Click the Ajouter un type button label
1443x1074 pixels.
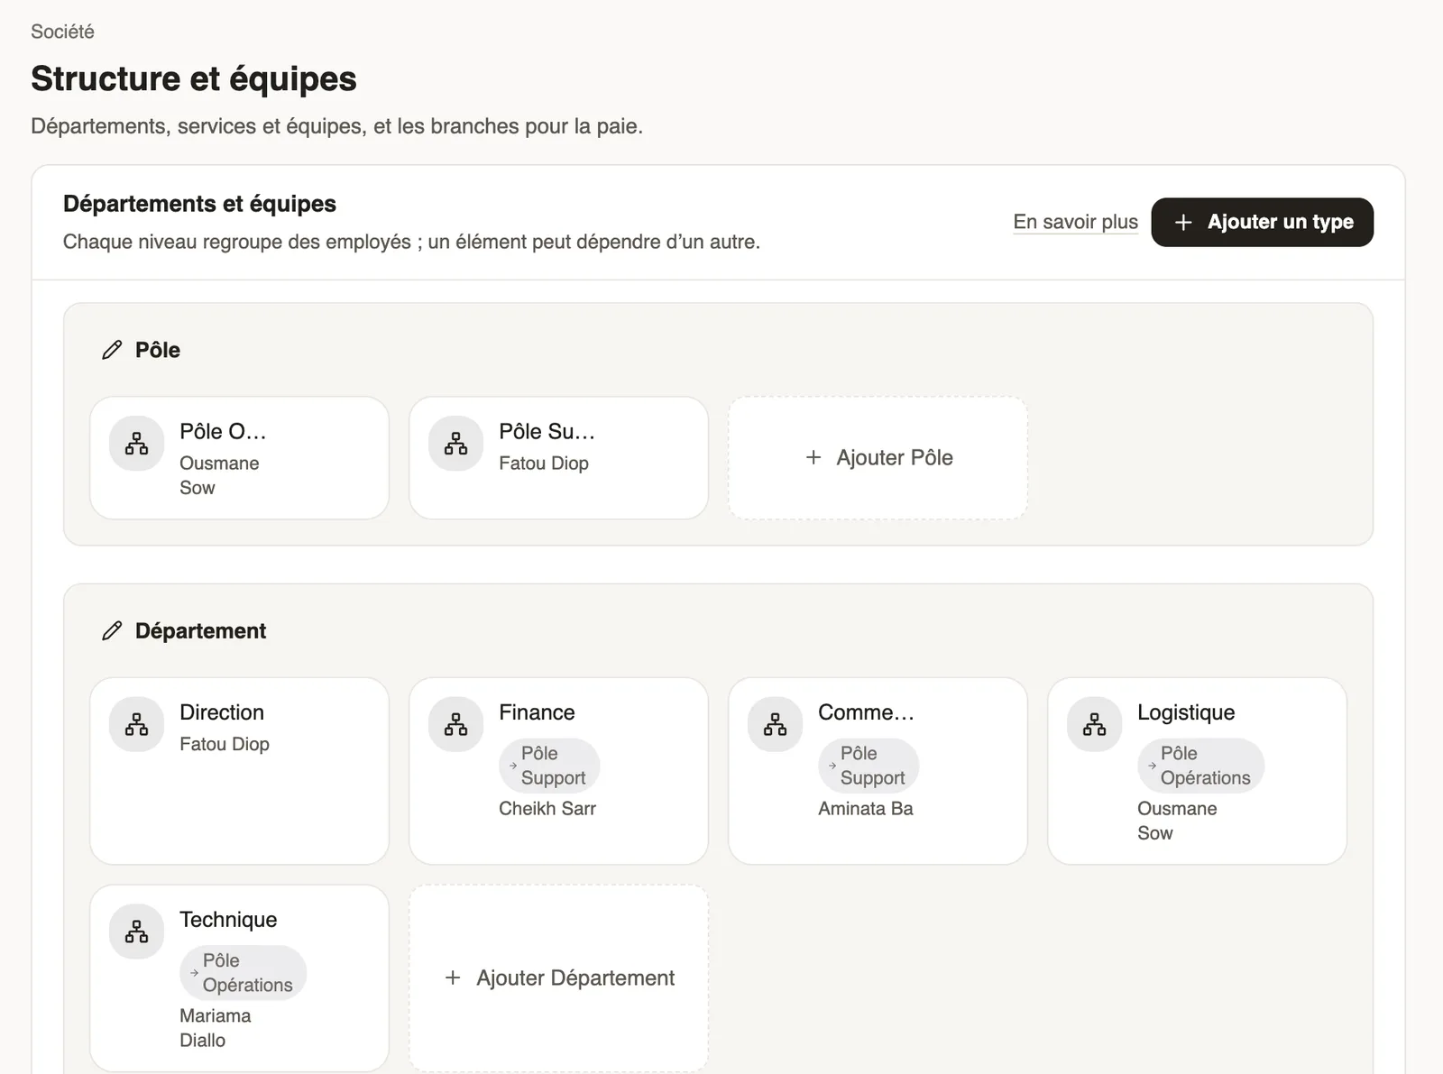[x=1281, y=222]
